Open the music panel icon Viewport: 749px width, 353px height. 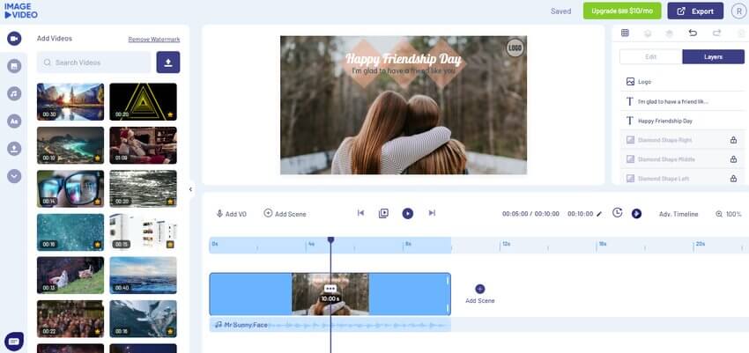click(14, 93)
